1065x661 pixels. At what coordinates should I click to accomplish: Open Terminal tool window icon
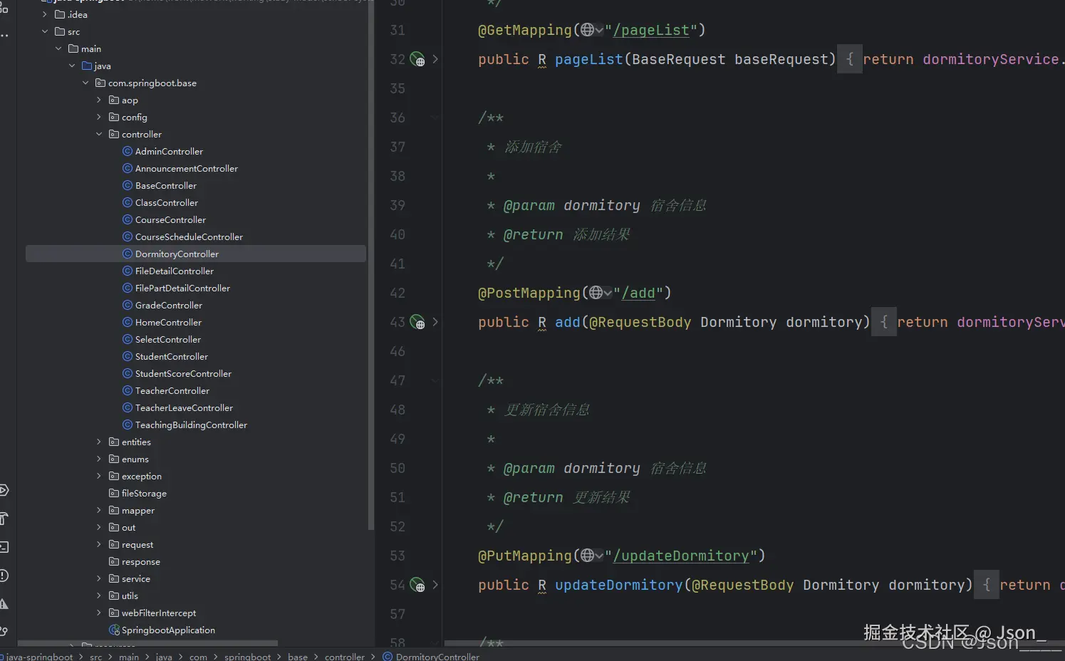pos(4,547)
